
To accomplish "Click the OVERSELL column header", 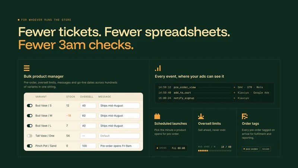I will (87, 97).
